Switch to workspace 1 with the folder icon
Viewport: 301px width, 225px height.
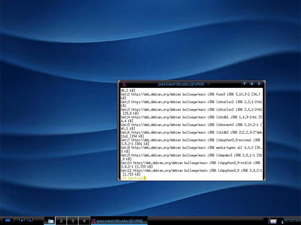(x=50, y=221)
